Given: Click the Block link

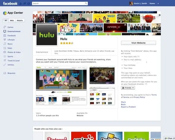Looking at the screenshot, I should (x=123, y=104).
